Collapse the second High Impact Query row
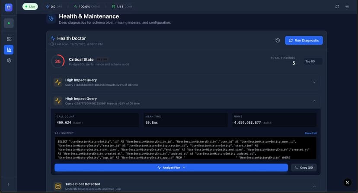The image size is (358, 193). pos(314,101)
